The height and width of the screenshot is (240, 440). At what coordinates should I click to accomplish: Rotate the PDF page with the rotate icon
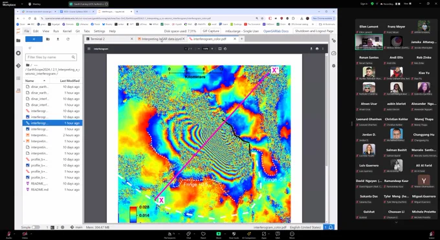pos(225,48)
